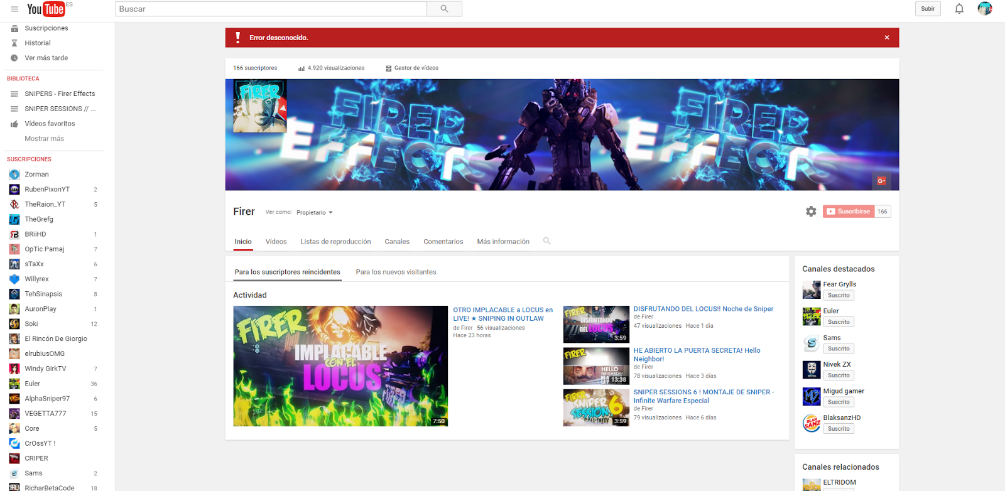Image resolution: width=1005 pixels, height=491 pixels.
Task: Click the search magnifier button
Action: [444, 9]
